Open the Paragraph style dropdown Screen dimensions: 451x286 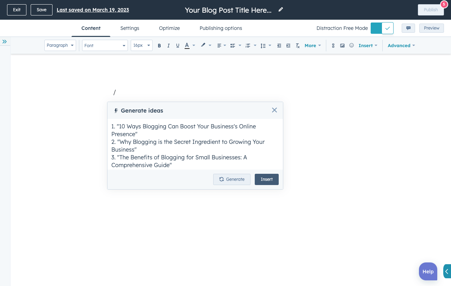pos(60,45)
